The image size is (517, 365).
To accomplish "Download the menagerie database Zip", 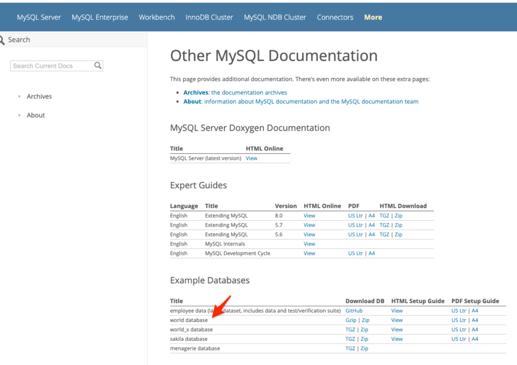I will click(365, 348).
